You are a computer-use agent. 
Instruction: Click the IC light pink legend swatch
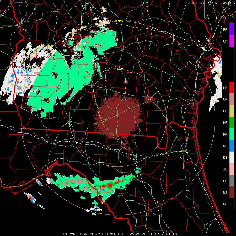click(x=232, y=169)
